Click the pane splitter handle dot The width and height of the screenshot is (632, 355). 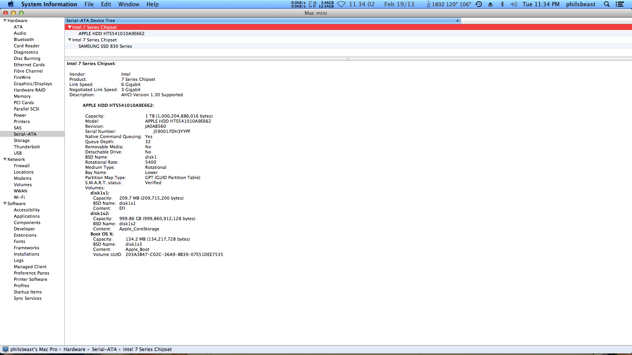[x=348, y=58]
